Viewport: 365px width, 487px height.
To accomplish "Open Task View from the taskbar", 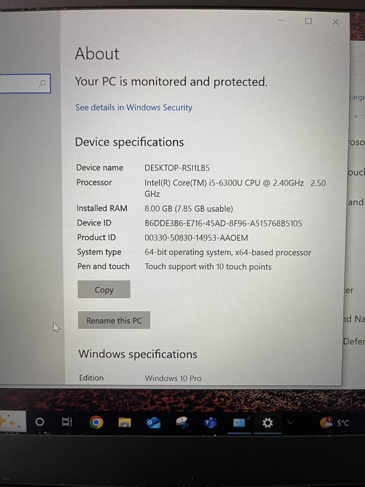I will click(67, 422).
